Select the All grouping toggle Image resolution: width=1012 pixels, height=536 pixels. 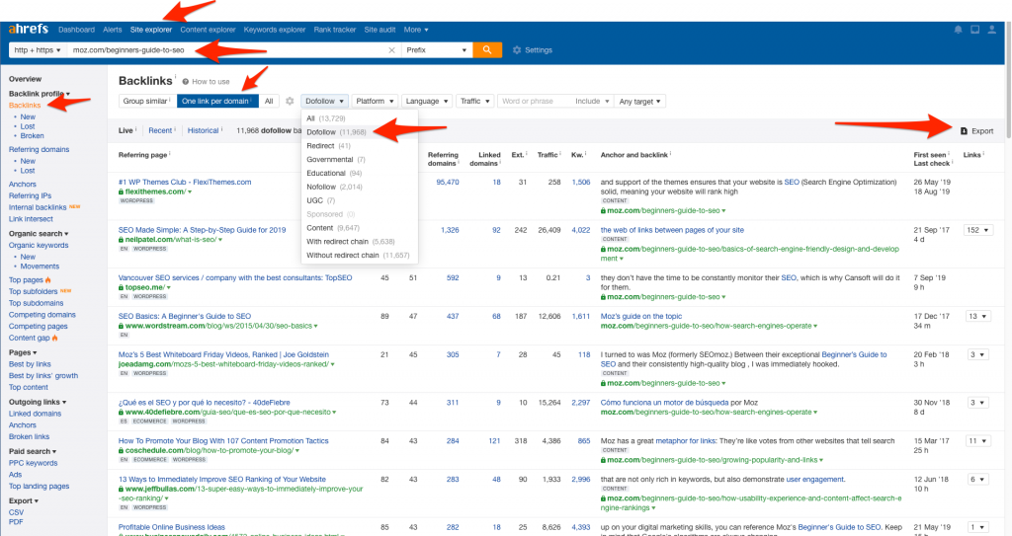point(269,102)
